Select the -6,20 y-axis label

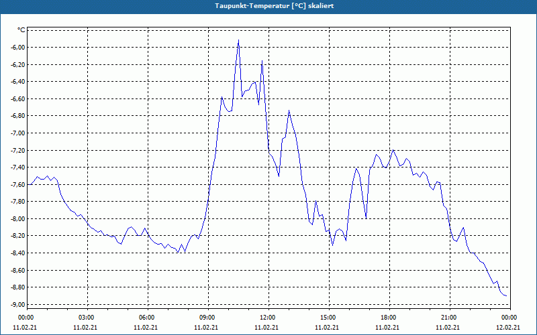[18, 64]
